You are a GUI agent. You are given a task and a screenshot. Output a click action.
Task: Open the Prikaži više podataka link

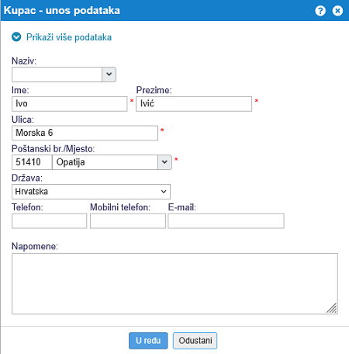(69, 37)
